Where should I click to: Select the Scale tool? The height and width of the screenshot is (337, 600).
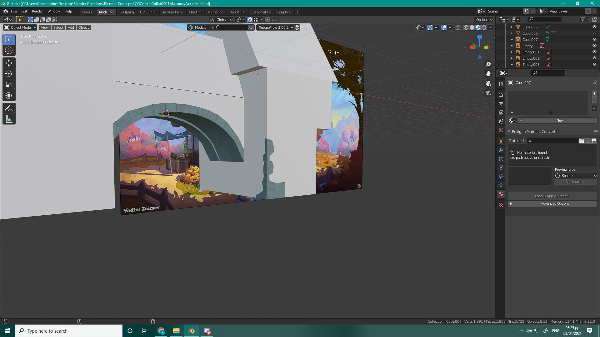pyautogui.click(x=9, y=85)
